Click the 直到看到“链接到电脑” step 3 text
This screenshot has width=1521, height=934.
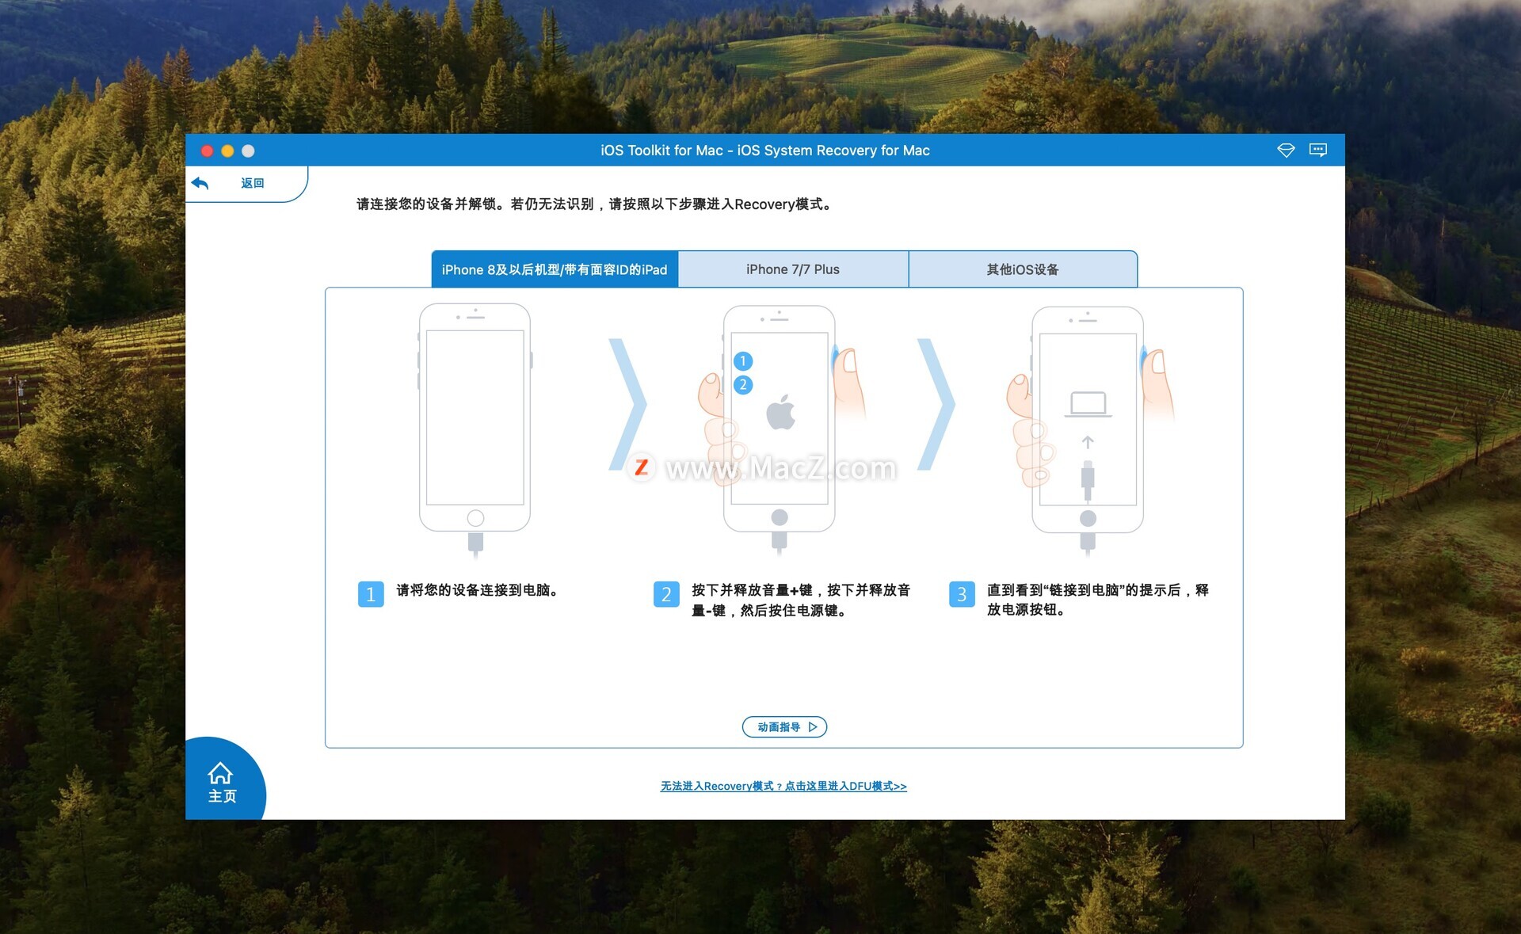pos(1098,600)
